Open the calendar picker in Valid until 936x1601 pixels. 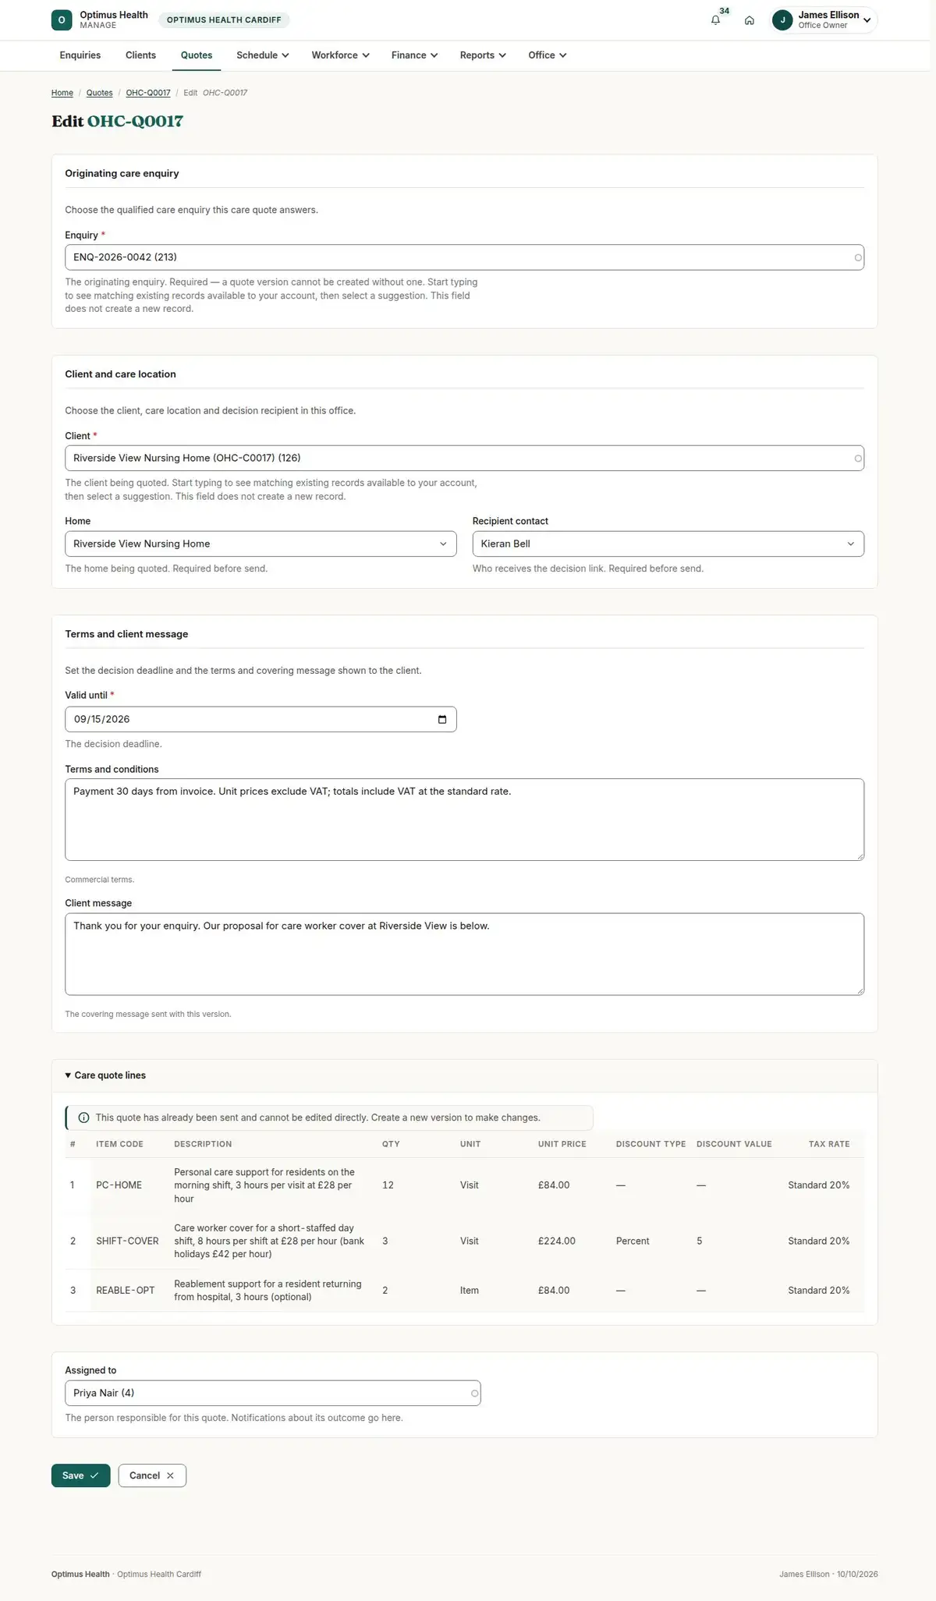(x=442, y=719)
